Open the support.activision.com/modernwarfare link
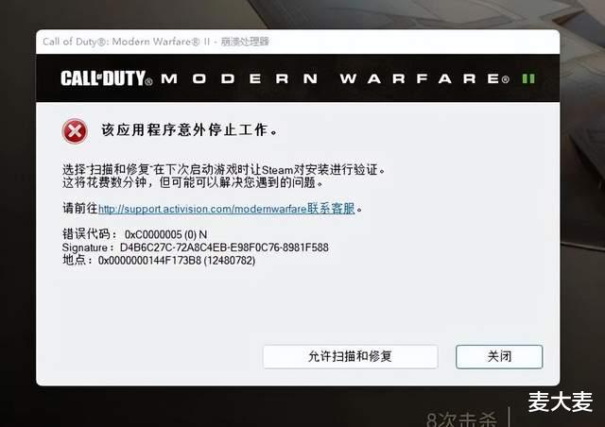 pos(202,209)
